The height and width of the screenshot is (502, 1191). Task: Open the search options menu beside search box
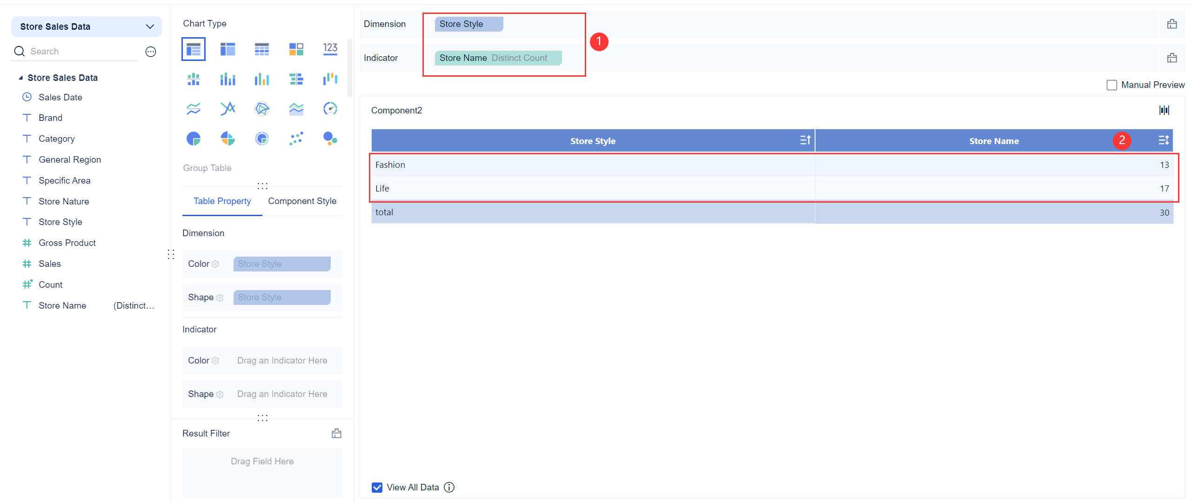click(x=150, y=51)
